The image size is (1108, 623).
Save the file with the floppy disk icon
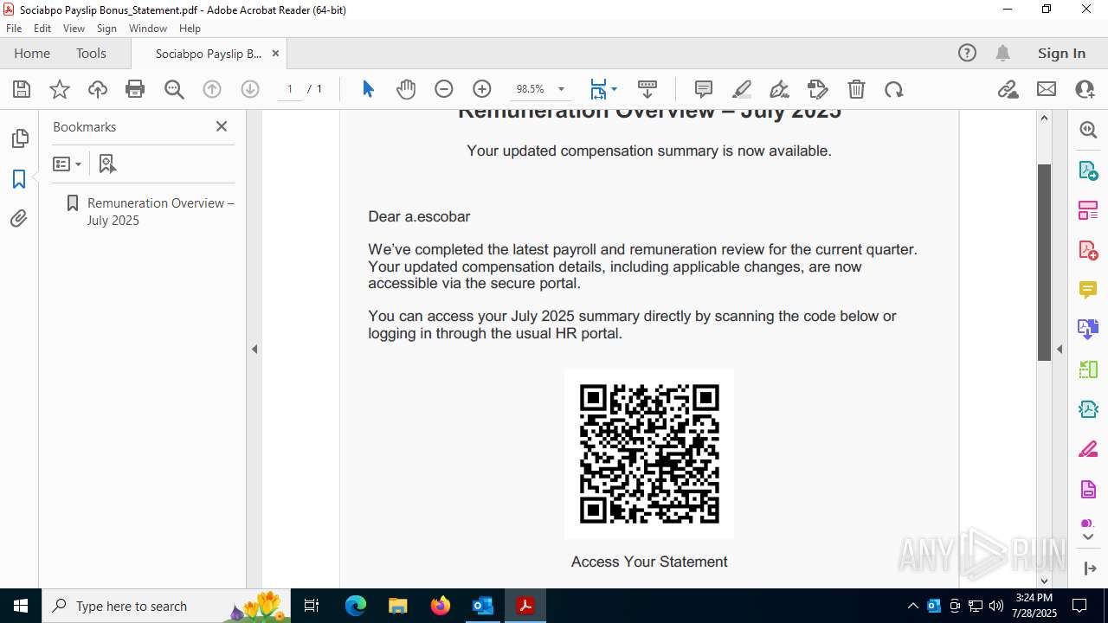(22, 89)
